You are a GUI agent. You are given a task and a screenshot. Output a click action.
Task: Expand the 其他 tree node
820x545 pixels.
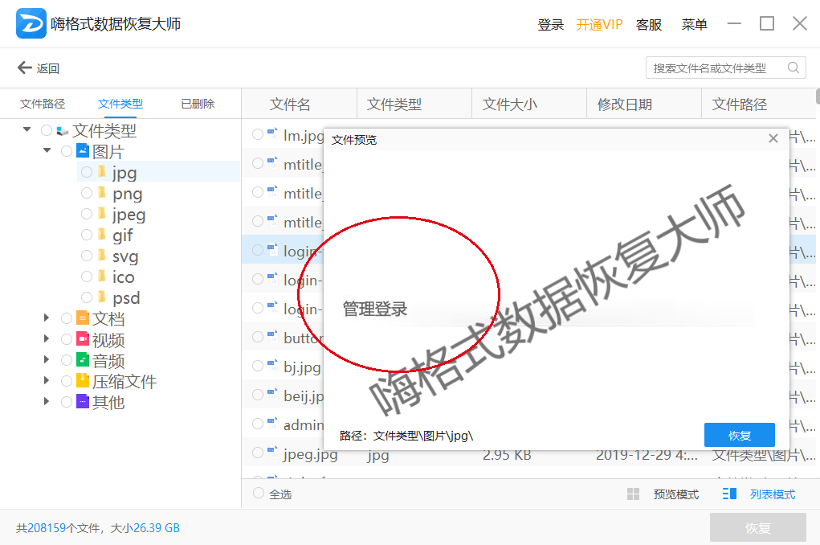(47, 401)
